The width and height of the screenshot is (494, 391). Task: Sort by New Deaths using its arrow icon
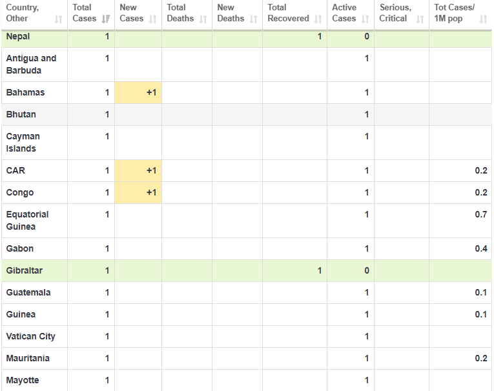254,19
